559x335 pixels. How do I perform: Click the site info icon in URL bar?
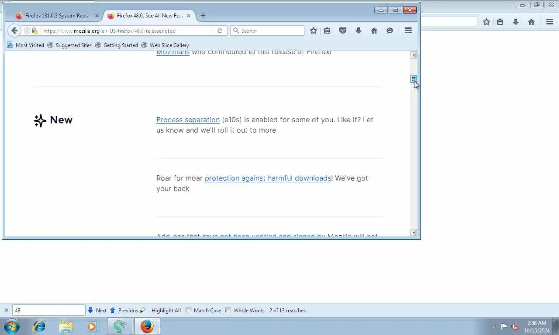pos(27,31)
